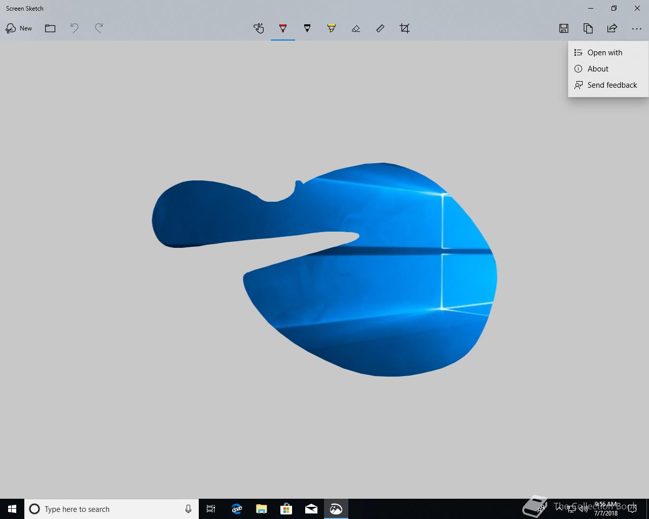The height and width of the screenshot is (519, 649).
Task: Open Microsoft Store from the taskbar
Action: pyautogui.click(x=286, y=509)
